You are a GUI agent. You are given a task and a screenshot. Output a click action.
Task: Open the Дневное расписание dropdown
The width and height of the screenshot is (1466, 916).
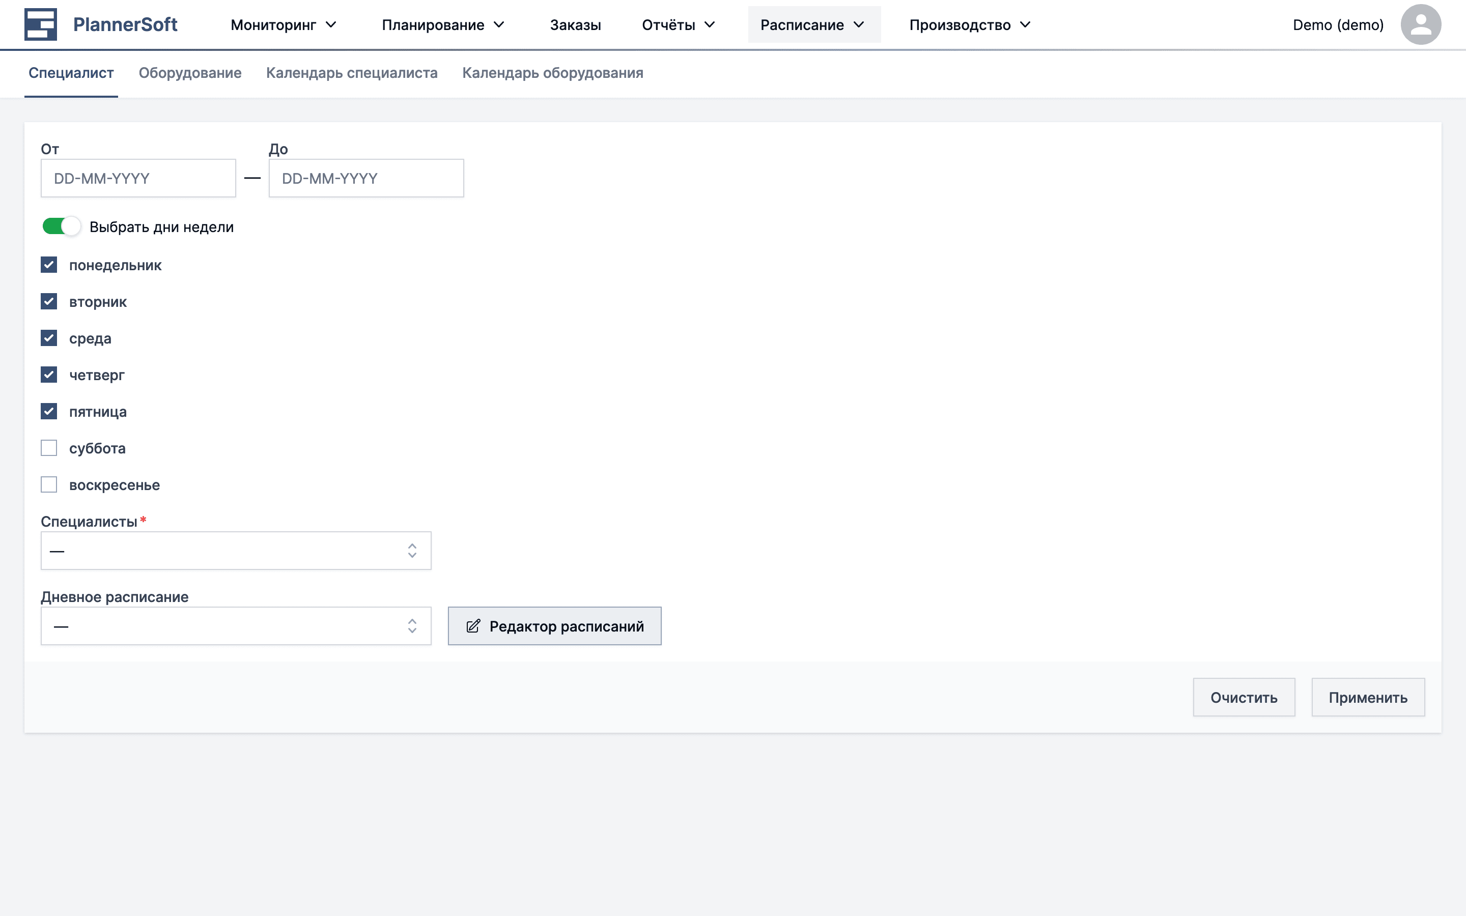236,626
